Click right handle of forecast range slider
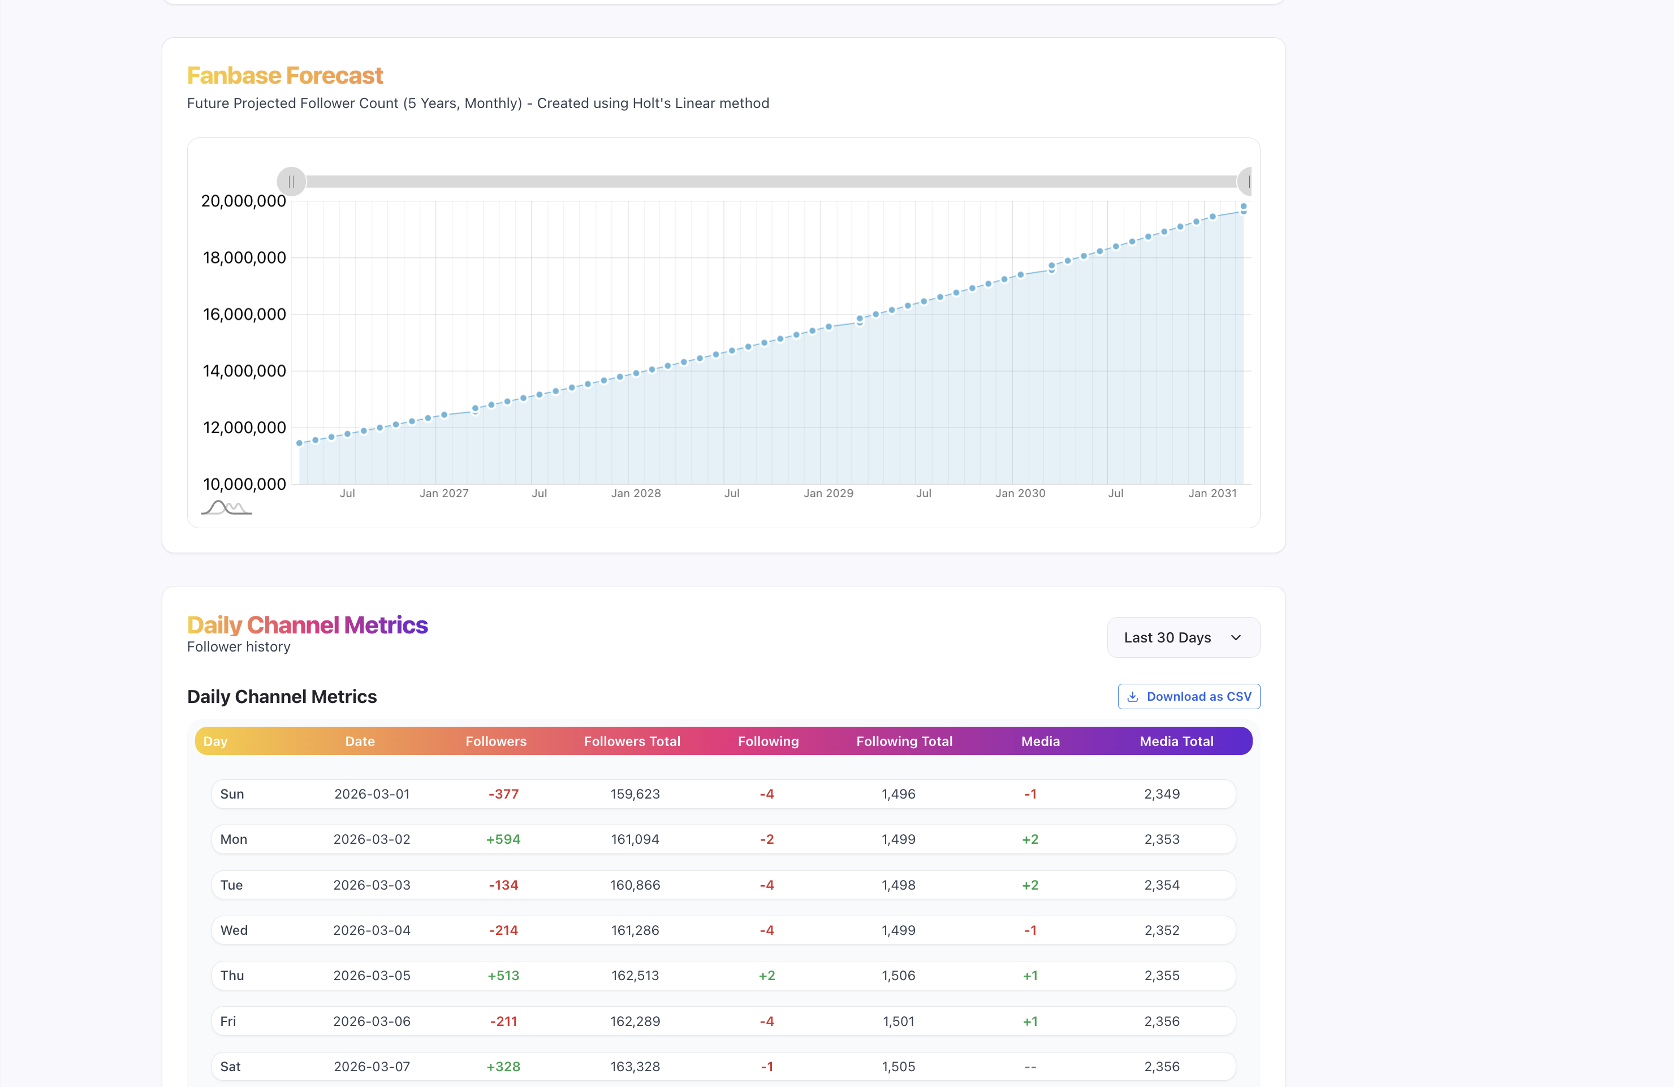Viewport: 1674px width, 1087px height. (x=1247, y=182)
